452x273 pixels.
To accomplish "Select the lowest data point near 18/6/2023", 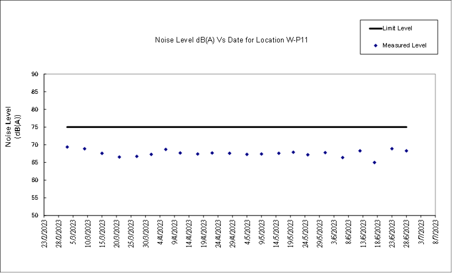I will (374, 163).
